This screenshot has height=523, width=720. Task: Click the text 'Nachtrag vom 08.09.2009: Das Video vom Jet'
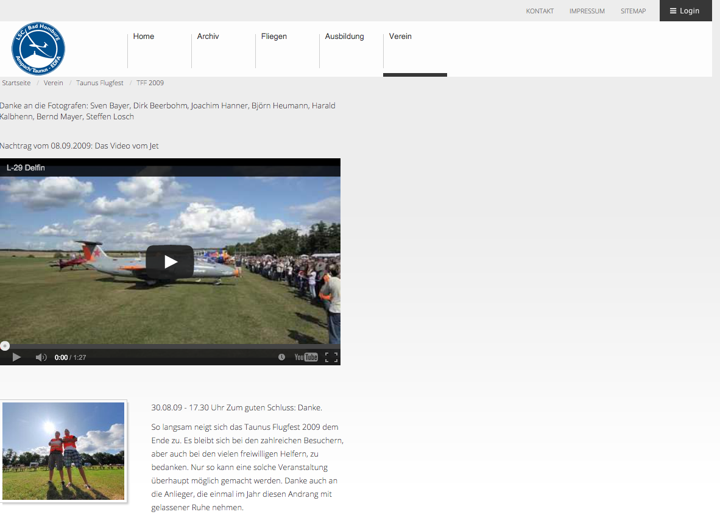[79, 146]
